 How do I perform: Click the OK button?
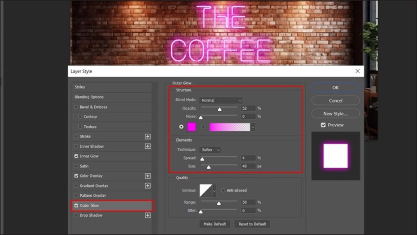pyautogui.click(x=335, y=88)
